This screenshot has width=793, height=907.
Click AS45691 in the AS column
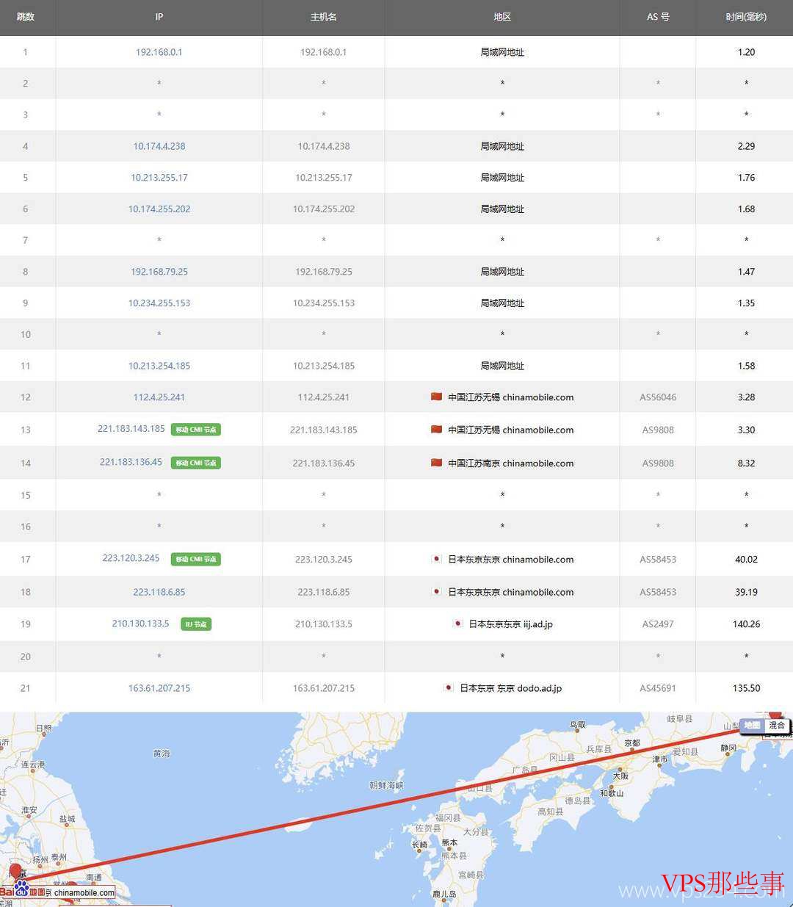tap(658, 688)
